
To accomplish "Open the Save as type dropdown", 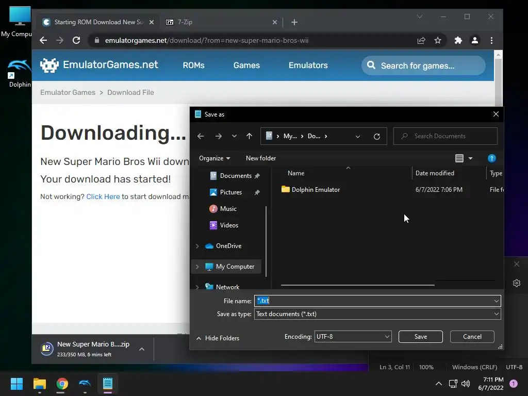I will click(x=497, y=314).
